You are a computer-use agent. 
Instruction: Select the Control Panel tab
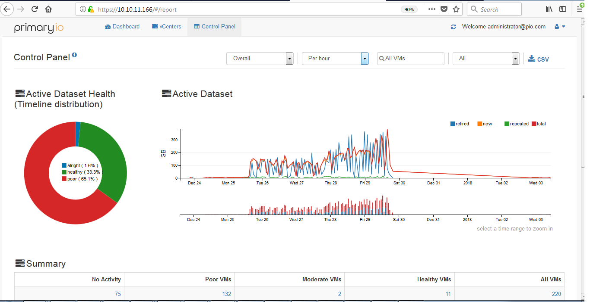tap(215, 27)
